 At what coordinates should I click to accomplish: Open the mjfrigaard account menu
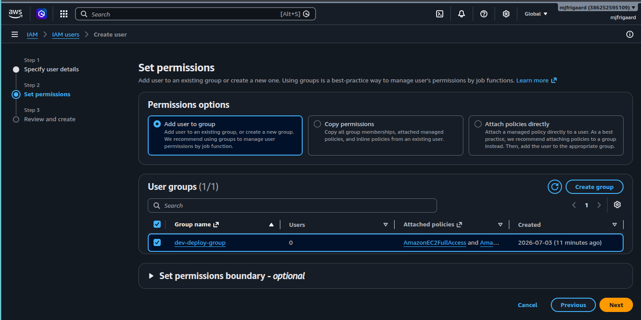(x=598, y=8)
